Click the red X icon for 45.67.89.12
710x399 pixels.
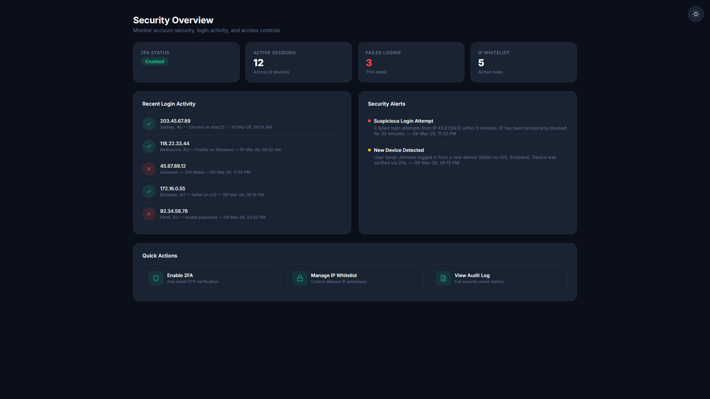(x=149, y=169)
